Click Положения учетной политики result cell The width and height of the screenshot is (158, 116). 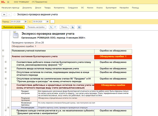(113, 51)
